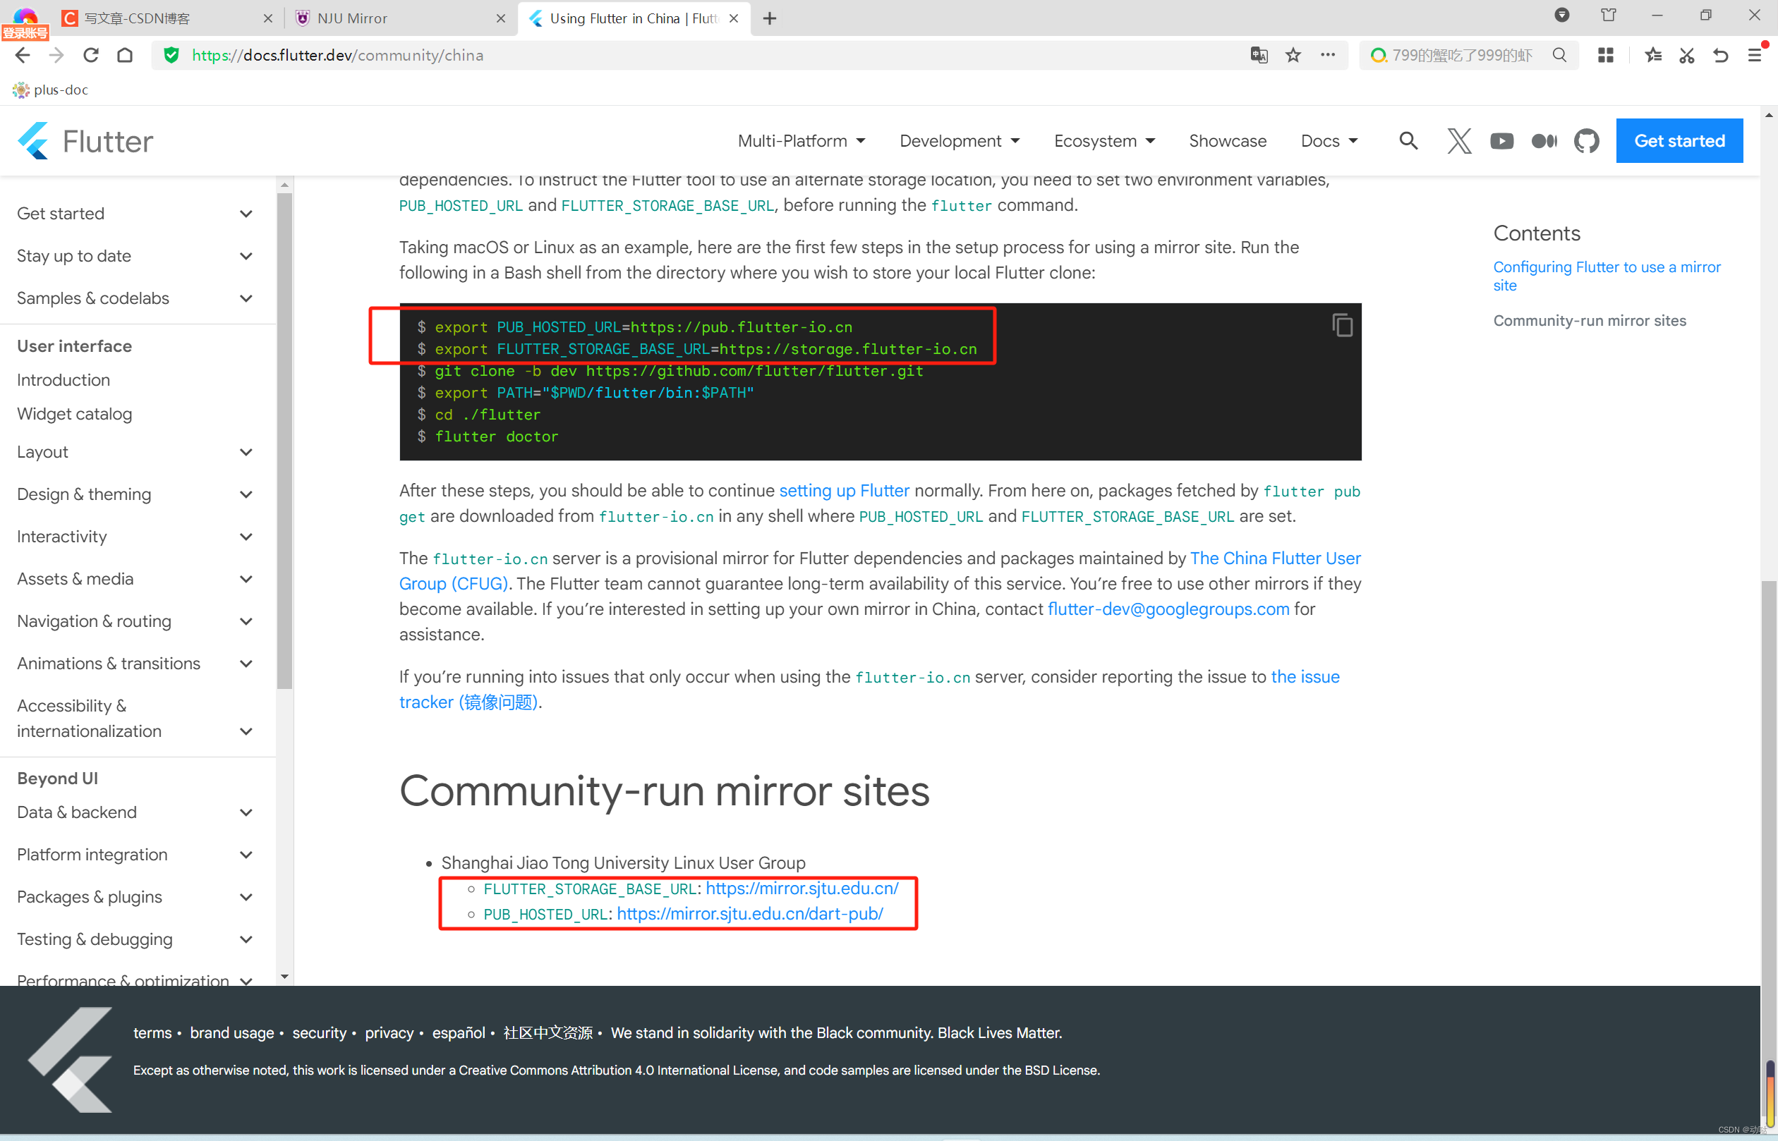Click the browser extensions puzzle icon

(x=1603, y=54)
